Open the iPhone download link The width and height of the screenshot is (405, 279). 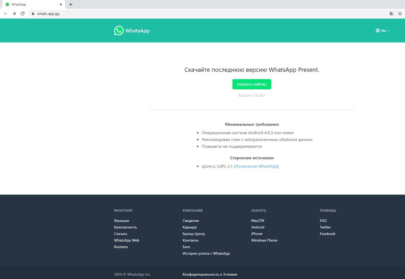pyautogui.click(x=257, y=234)
